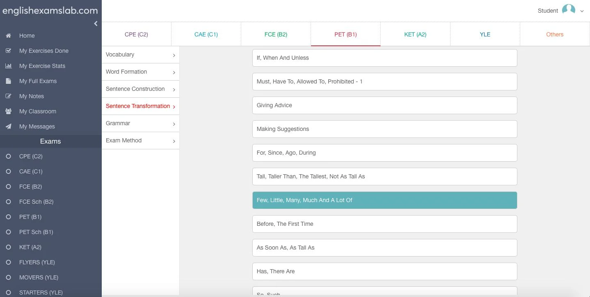Expand the Vocabulary category chevron
Screen dimensions: 590x297
(174, 55)
